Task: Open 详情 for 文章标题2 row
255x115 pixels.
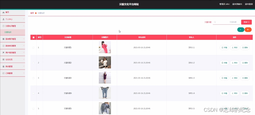Action: point(224,63)
